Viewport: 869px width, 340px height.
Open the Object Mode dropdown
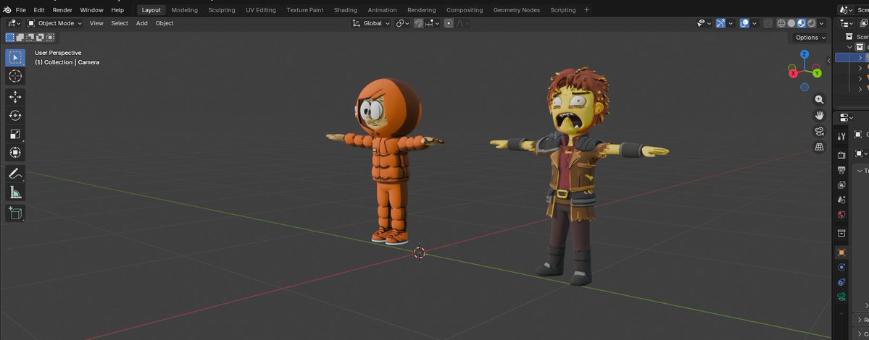(55, 23)
